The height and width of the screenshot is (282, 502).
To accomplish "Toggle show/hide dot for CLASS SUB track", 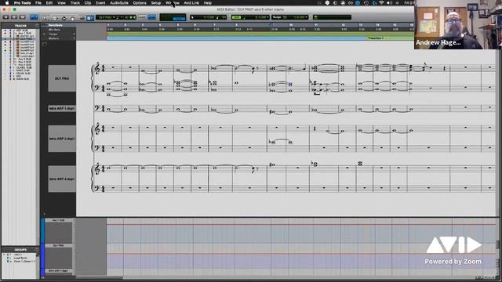I will coord(5,68).
